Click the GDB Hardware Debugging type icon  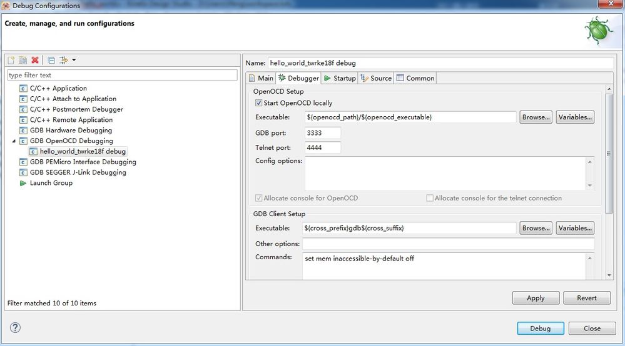23,131
